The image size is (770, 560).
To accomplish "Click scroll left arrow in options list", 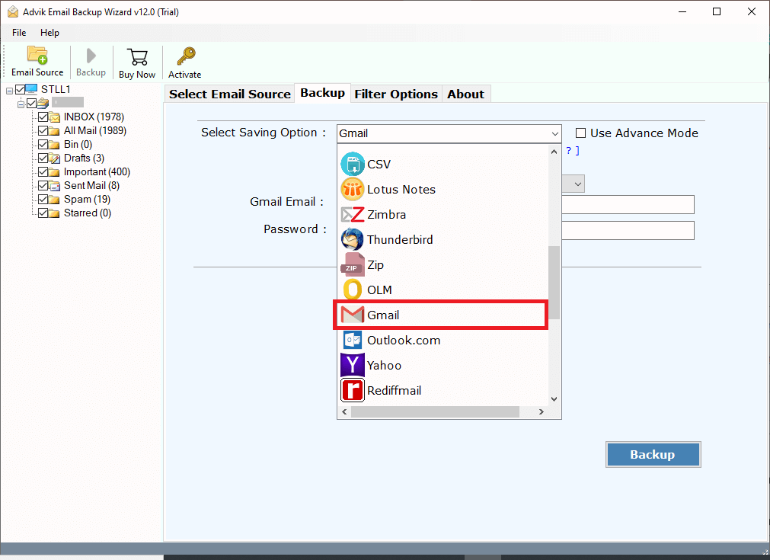I will coord(344,411).
